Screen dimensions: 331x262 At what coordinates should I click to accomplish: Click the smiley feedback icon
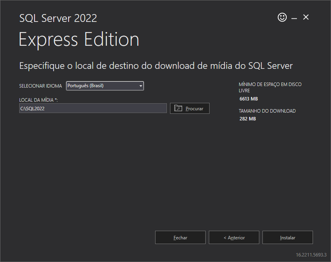[282, 17]
